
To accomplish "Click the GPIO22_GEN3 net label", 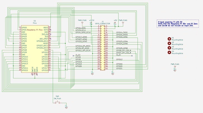I will coord(81,41).
